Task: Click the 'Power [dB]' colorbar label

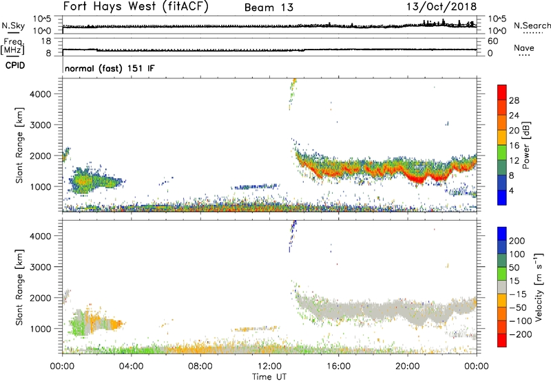Action: tap(526, 145)
